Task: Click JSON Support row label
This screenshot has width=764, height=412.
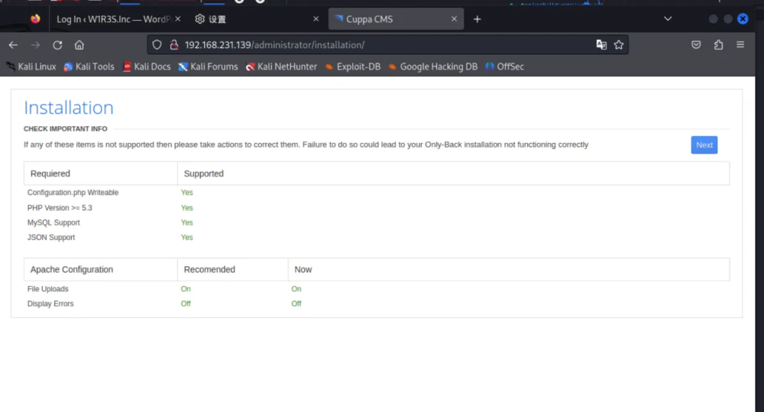Action: [51, 238]
